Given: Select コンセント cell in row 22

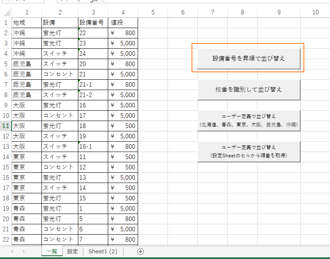Looking at the screenshot, I should click(x=60, y=240).
